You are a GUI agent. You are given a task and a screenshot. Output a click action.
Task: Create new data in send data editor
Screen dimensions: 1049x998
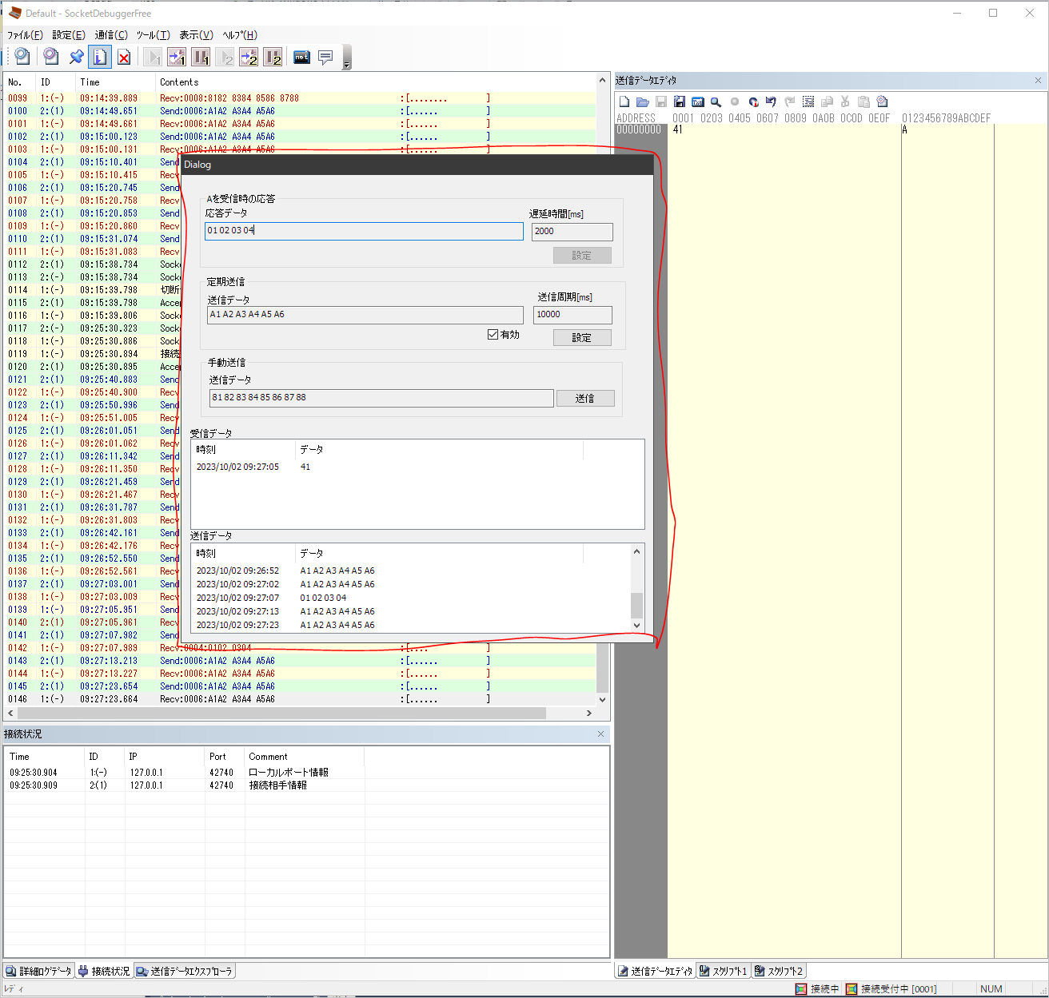624,101
